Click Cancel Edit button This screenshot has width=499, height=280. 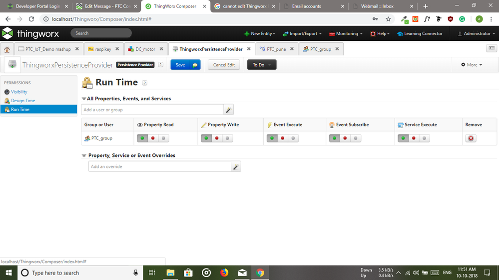point(224,65)
